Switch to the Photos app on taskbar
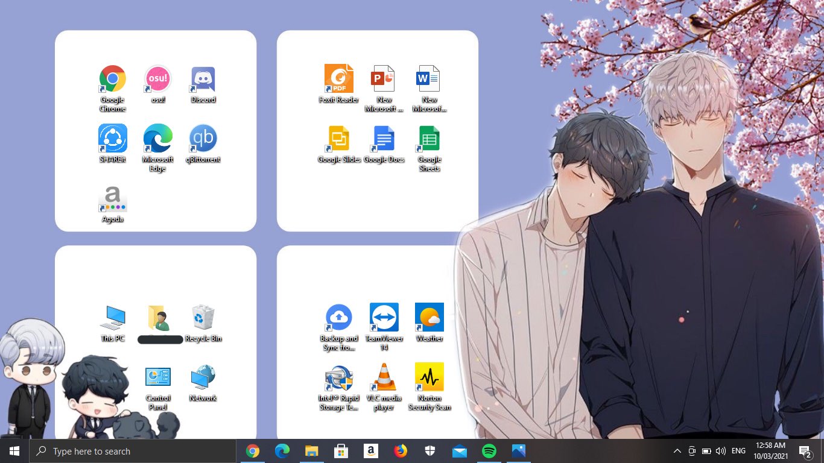 point(519,451)
